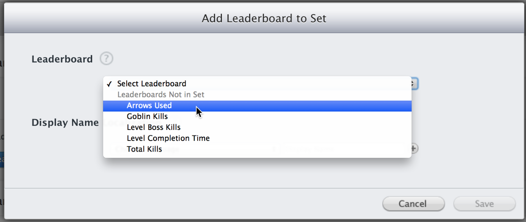Click the leaderboard popup arrows control
Screen dimensions: 526x222
click(414, 83)
